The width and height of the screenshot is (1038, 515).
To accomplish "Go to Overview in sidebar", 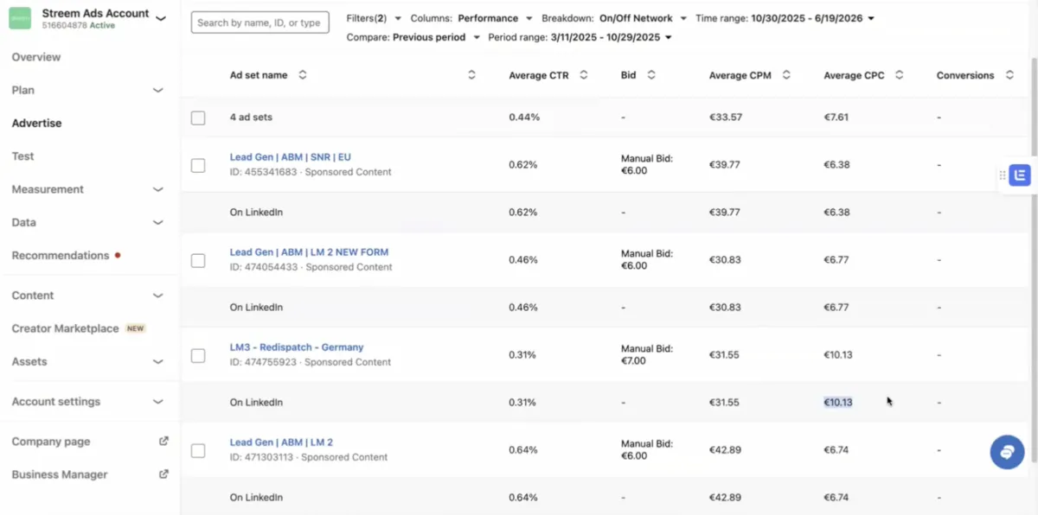I will (36, 57).
